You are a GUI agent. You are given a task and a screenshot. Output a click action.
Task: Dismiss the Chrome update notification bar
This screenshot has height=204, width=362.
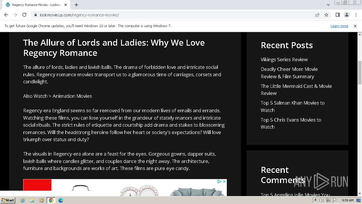coord(355,26)
